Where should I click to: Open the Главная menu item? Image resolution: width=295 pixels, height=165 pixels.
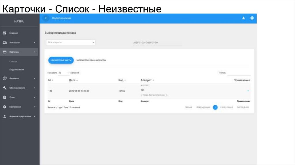click(x=14, y=33)
